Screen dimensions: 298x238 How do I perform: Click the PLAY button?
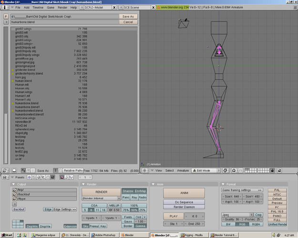pyautogui.click(x=174, y=216)
